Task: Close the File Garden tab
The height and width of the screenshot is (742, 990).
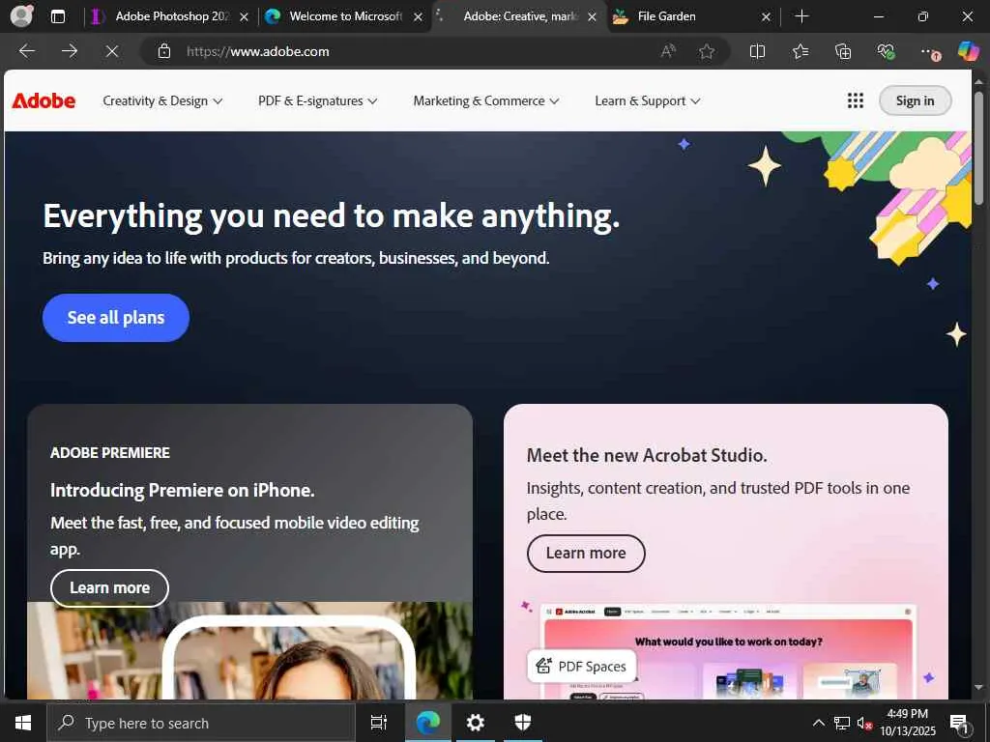Action: 766,17
